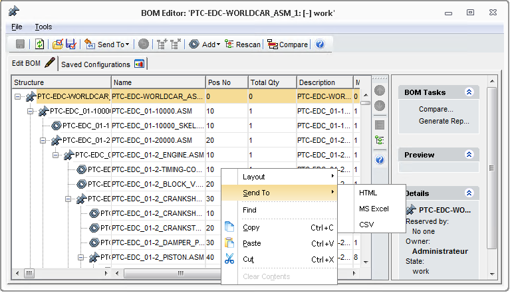This screenshot has width=510, height=293.
Task: Click the table vertical scrollbar up arrow
Action: [x=366, y=95]
